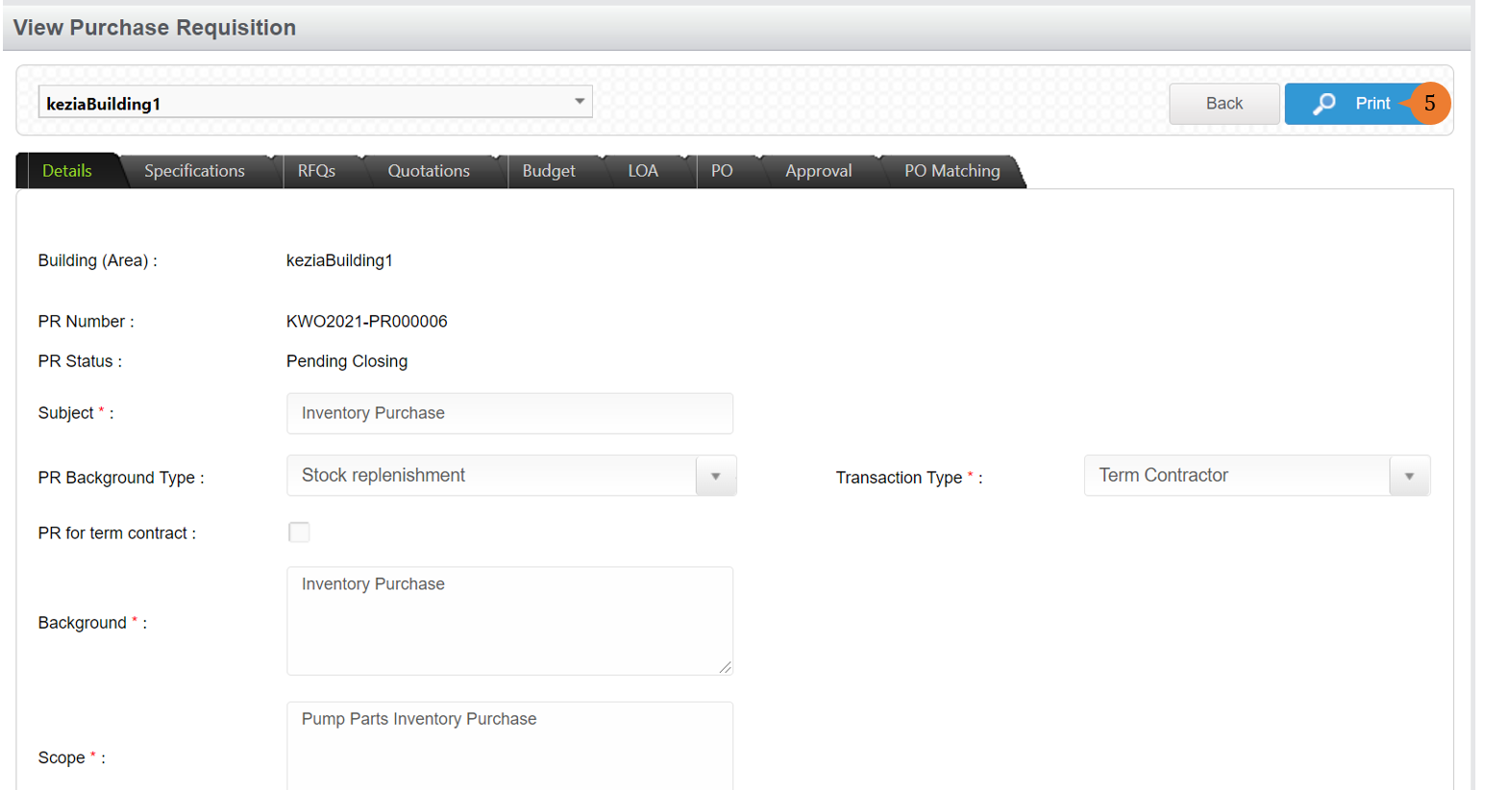Image resolution: width=1485 pixels, height=790 pixels.
Task: Click the View Purchase Requisition heading
Action: [155, 28]
